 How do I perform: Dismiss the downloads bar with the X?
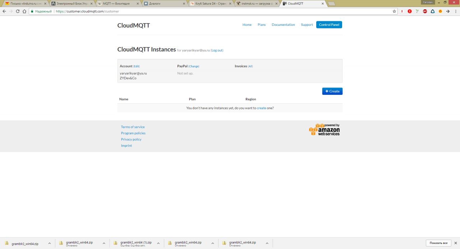point(456,243)
